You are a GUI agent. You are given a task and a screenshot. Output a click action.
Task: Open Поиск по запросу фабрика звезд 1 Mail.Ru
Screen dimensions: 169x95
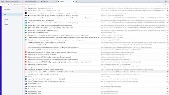coord(41,20)
